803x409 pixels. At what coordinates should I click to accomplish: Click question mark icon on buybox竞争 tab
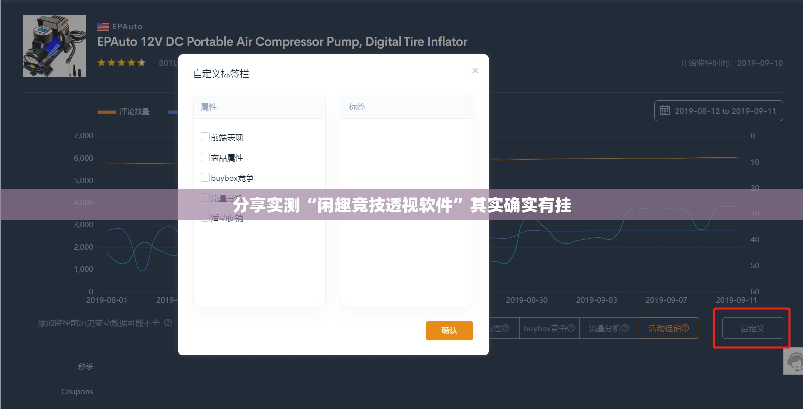point(571,328)
